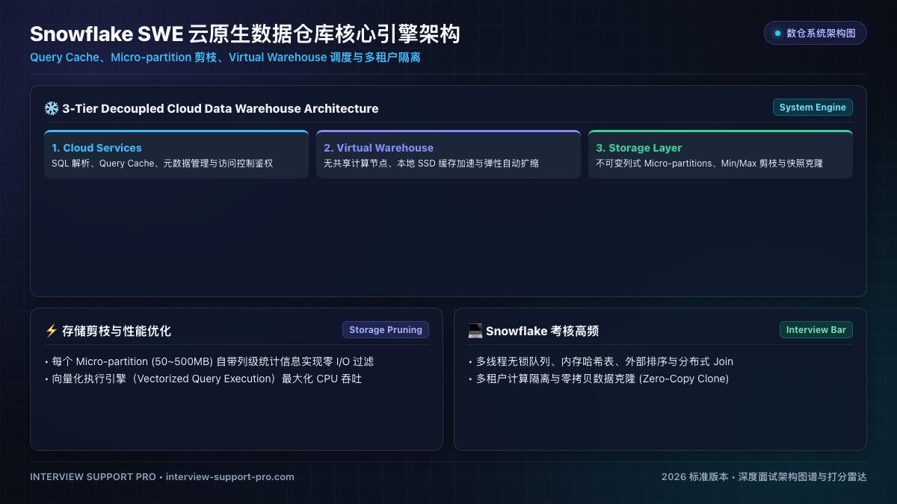Image resolution: width=897 pixels, height=504 pixels.
Task: Click the System Engine tag
Action: point(813,108)
